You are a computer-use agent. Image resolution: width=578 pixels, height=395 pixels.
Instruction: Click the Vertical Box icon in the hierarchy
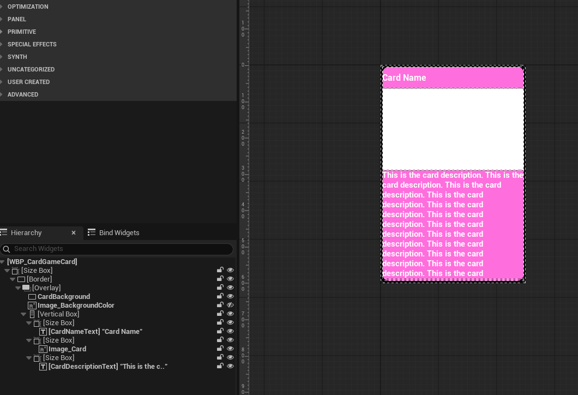point(32,314)
